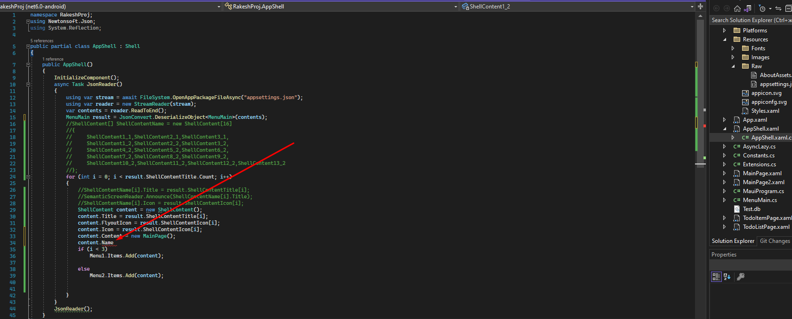Click the Forward arrow in Solution Explorer toolbar

tap(727, 8)
